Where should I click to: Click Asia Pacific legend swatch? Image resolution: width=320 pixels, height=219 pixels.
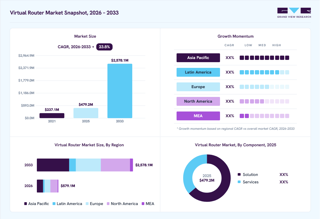25,204
